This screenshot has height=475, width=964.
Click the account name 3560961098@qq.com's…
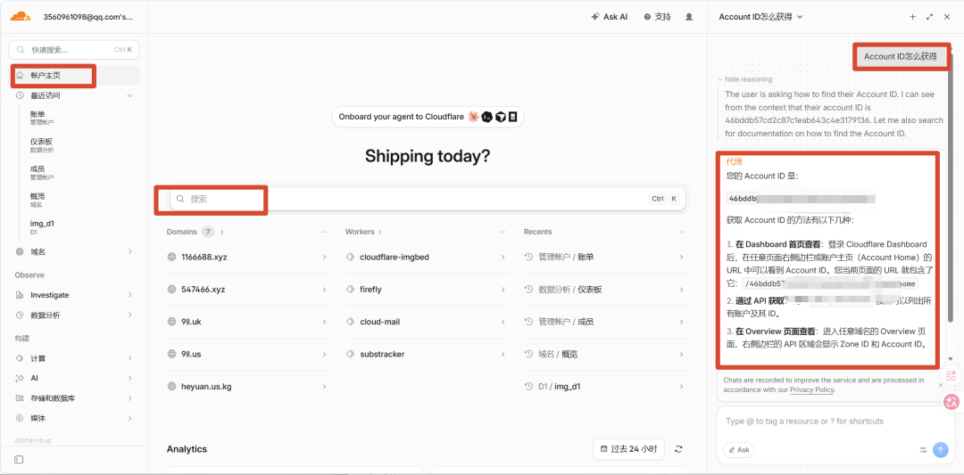coord(87,17)
